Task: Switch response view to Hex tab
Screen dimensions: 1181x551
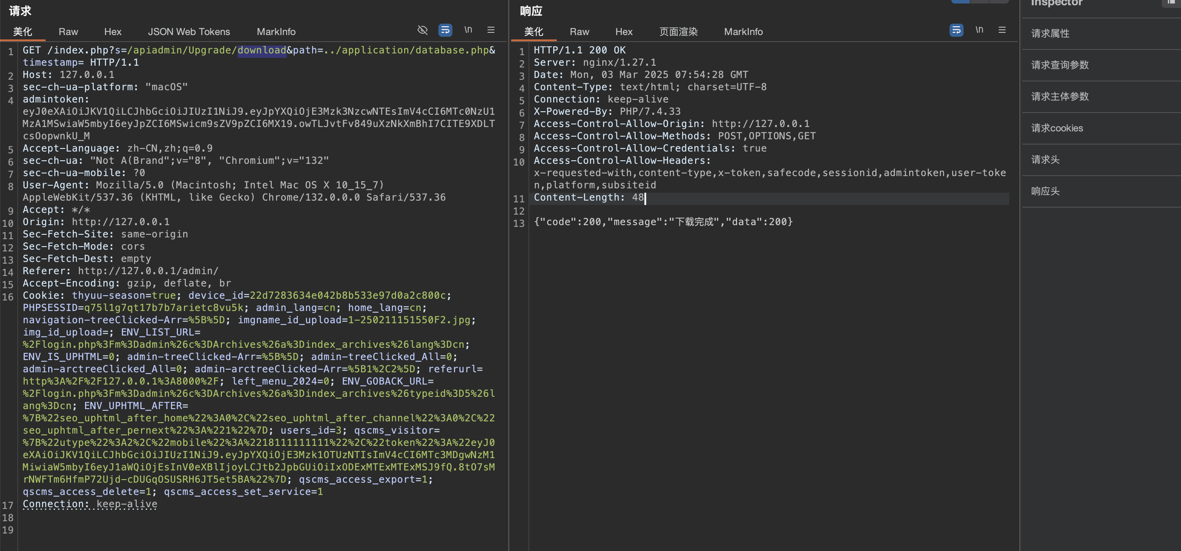Action: tap(624, 32)
